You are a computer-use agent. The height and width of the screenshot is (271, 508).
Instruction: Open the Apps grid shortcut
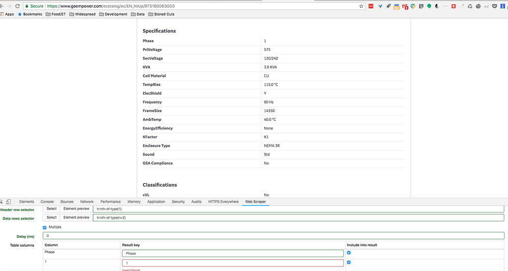pos(7,14)
